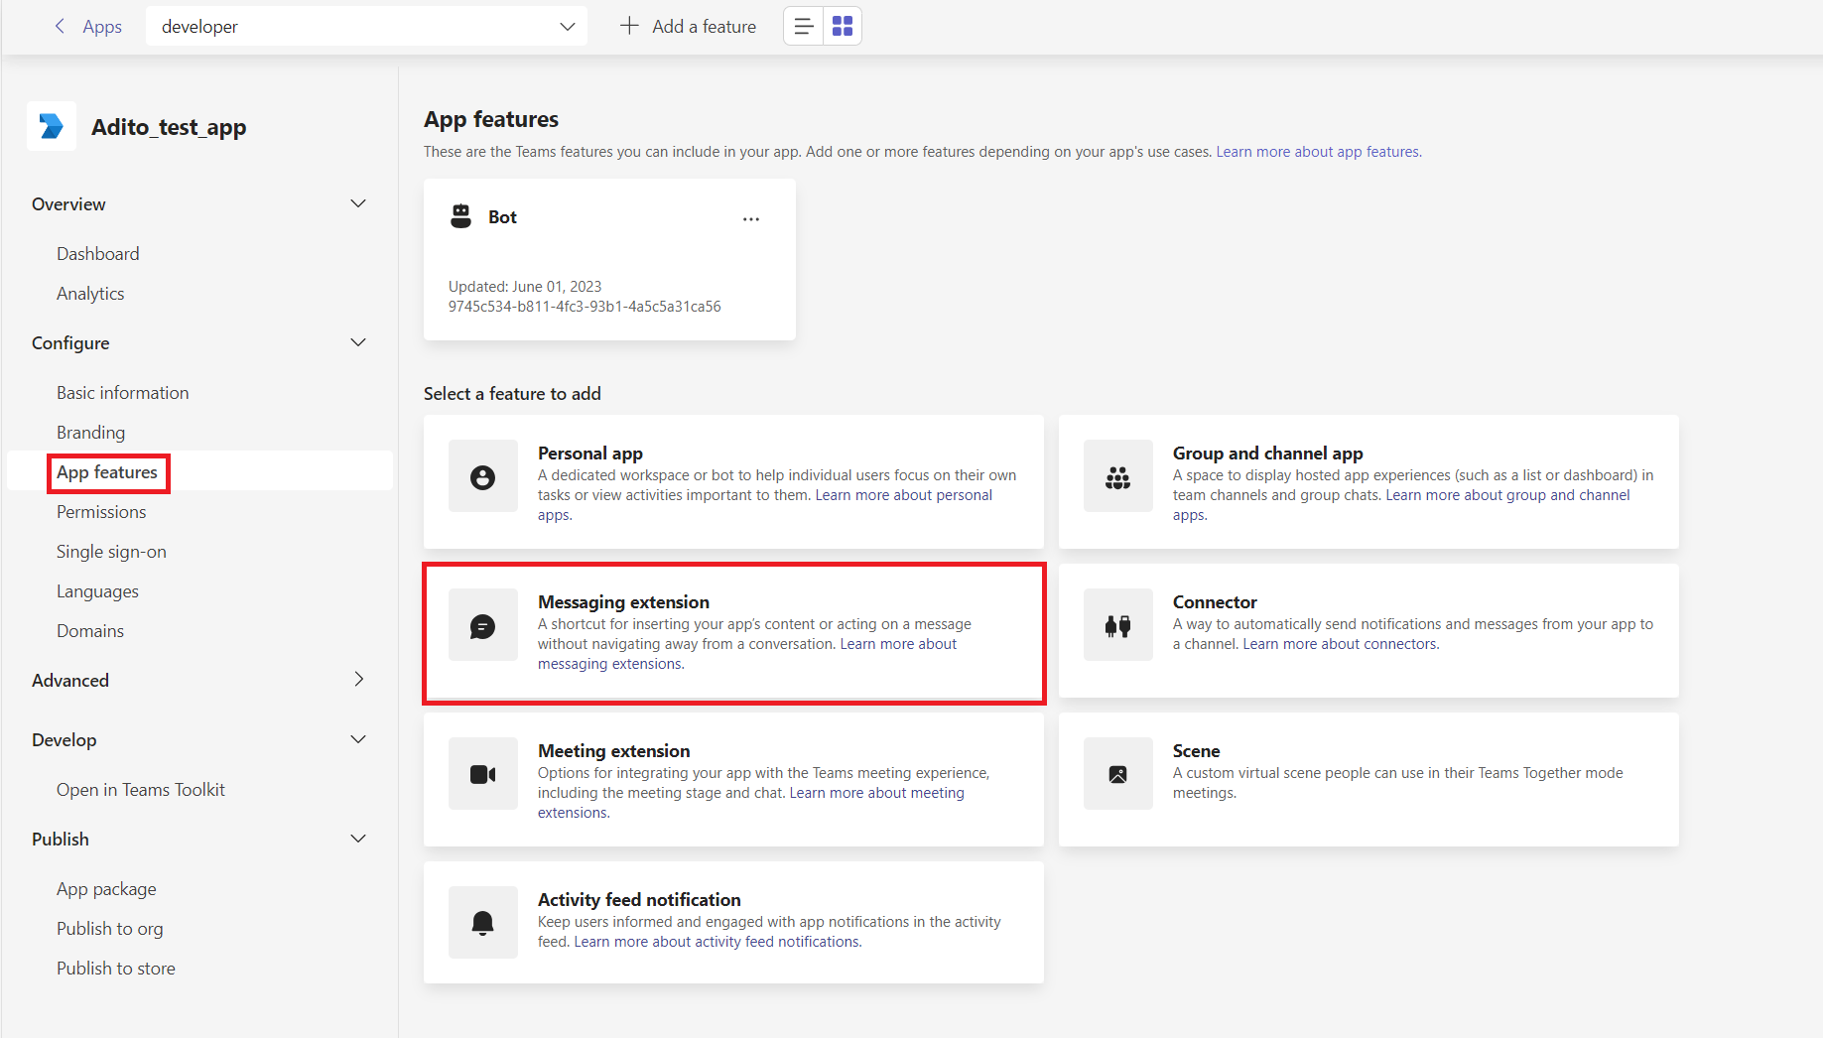Click the Updated: June 01, 2023 text
Viewport: 1823px width, 1038px height.
525,287
